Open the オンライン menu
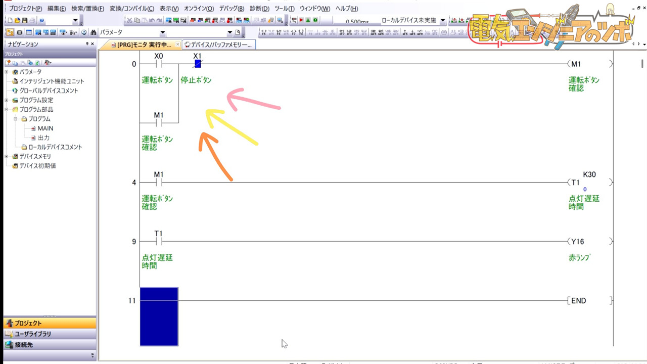This screenshot has height=364, width=647. point(198,9)
